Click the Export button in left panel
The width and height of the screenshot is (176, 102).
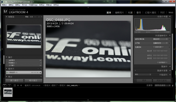coord(33,81)
